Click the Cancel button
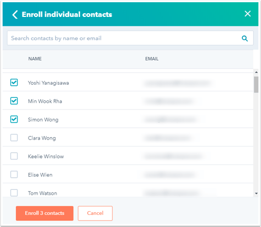The width and height of the screenshot is (261, 227). (x=95, y=213)
